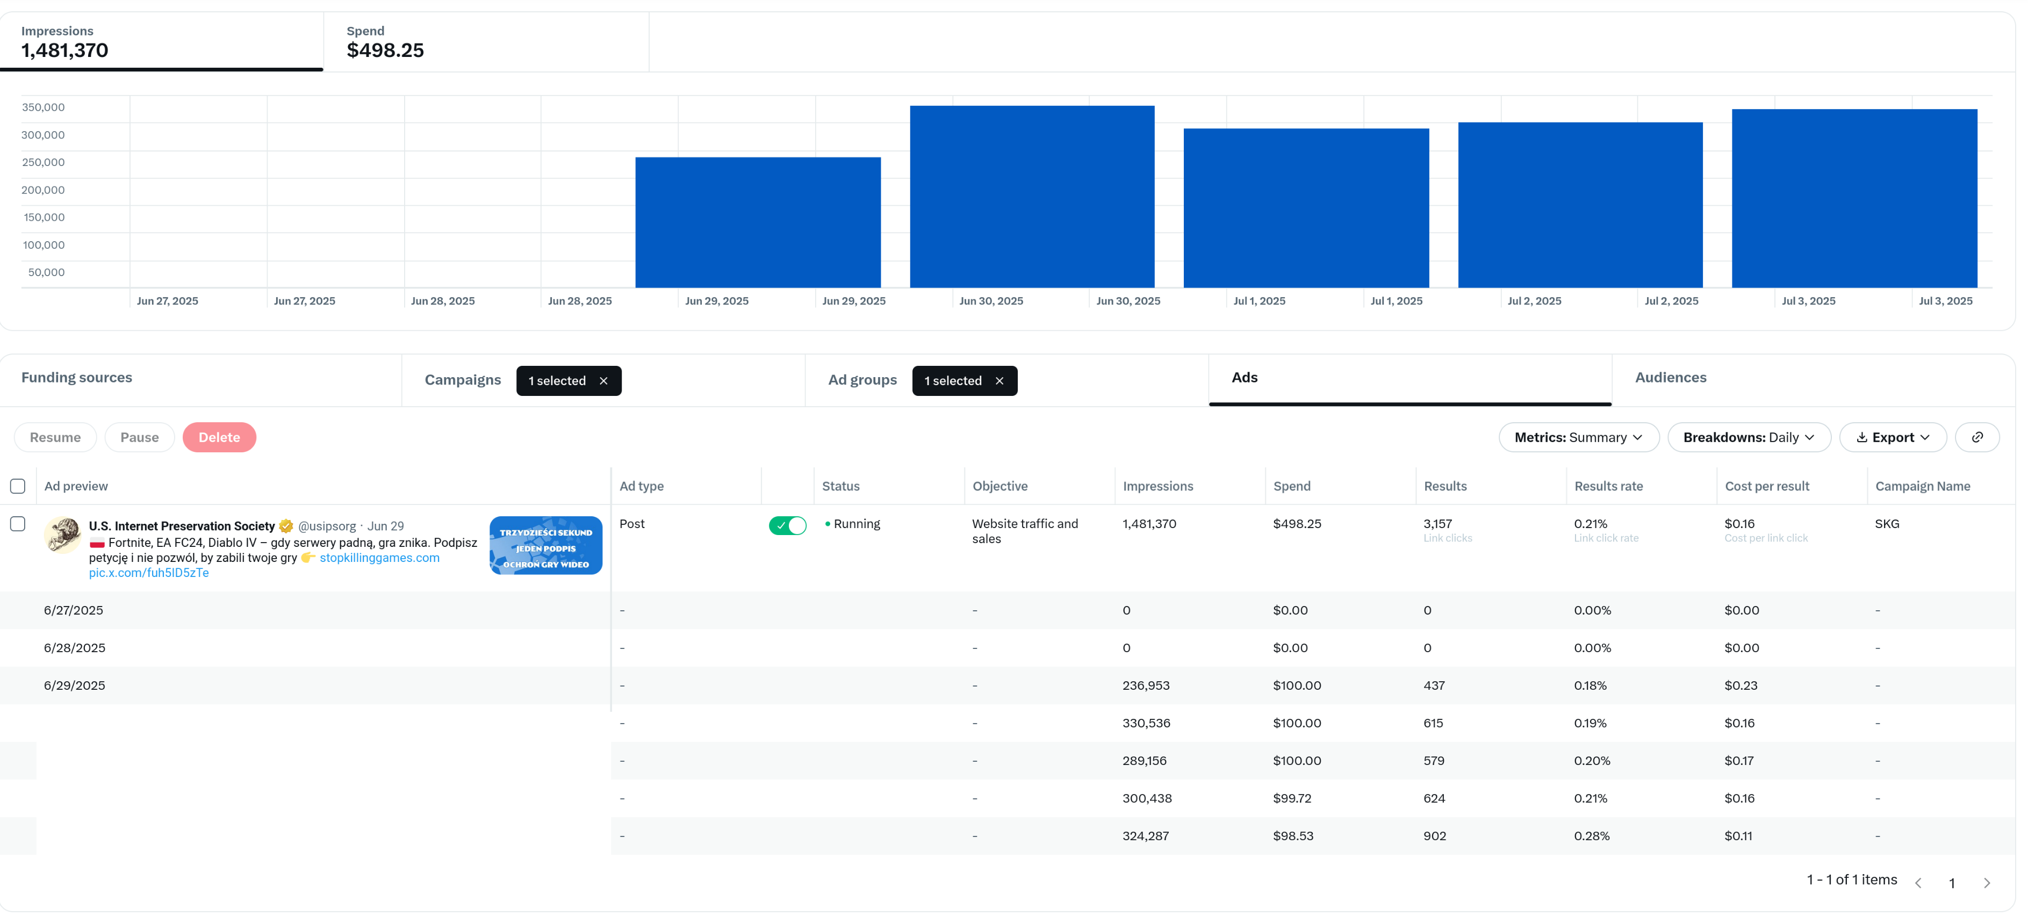Click the 0.28% results rate cell

click(x=1592, y=836)
